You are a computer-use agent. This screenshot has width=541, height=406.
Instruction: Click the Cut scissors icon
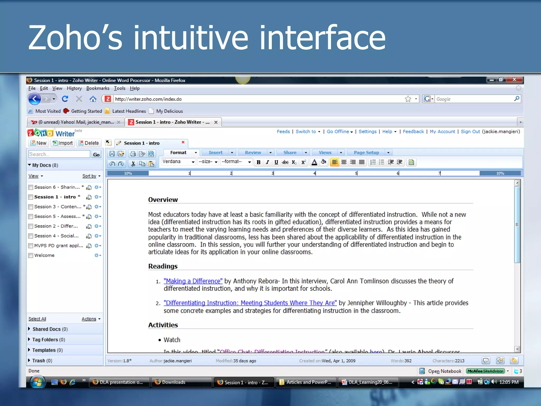[133, 164]
